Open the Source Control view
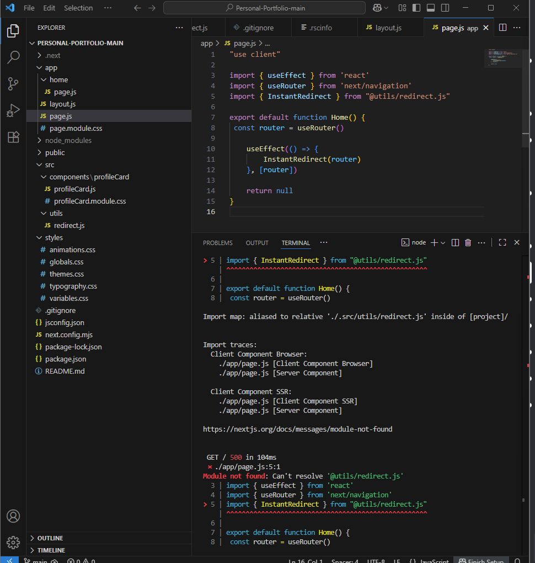Image resolution: width=535 pixels, height=563 pixels. [13, 84]
